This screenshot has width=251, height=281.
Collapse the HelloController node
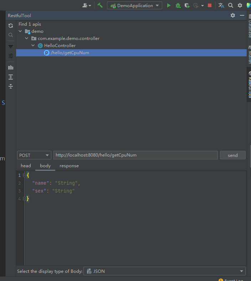point(33,46)
